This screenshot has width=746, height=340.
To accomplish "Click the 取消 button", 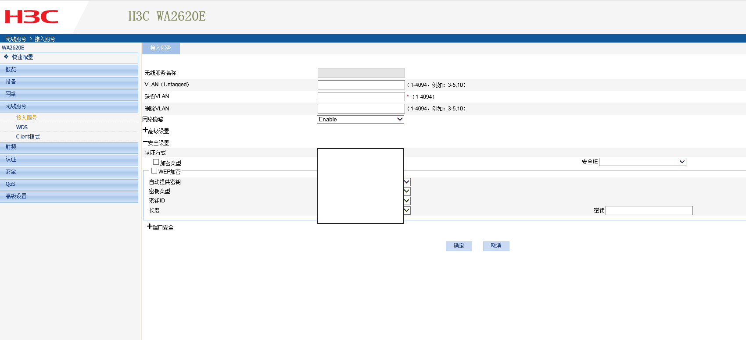I will tap(496, 246).
